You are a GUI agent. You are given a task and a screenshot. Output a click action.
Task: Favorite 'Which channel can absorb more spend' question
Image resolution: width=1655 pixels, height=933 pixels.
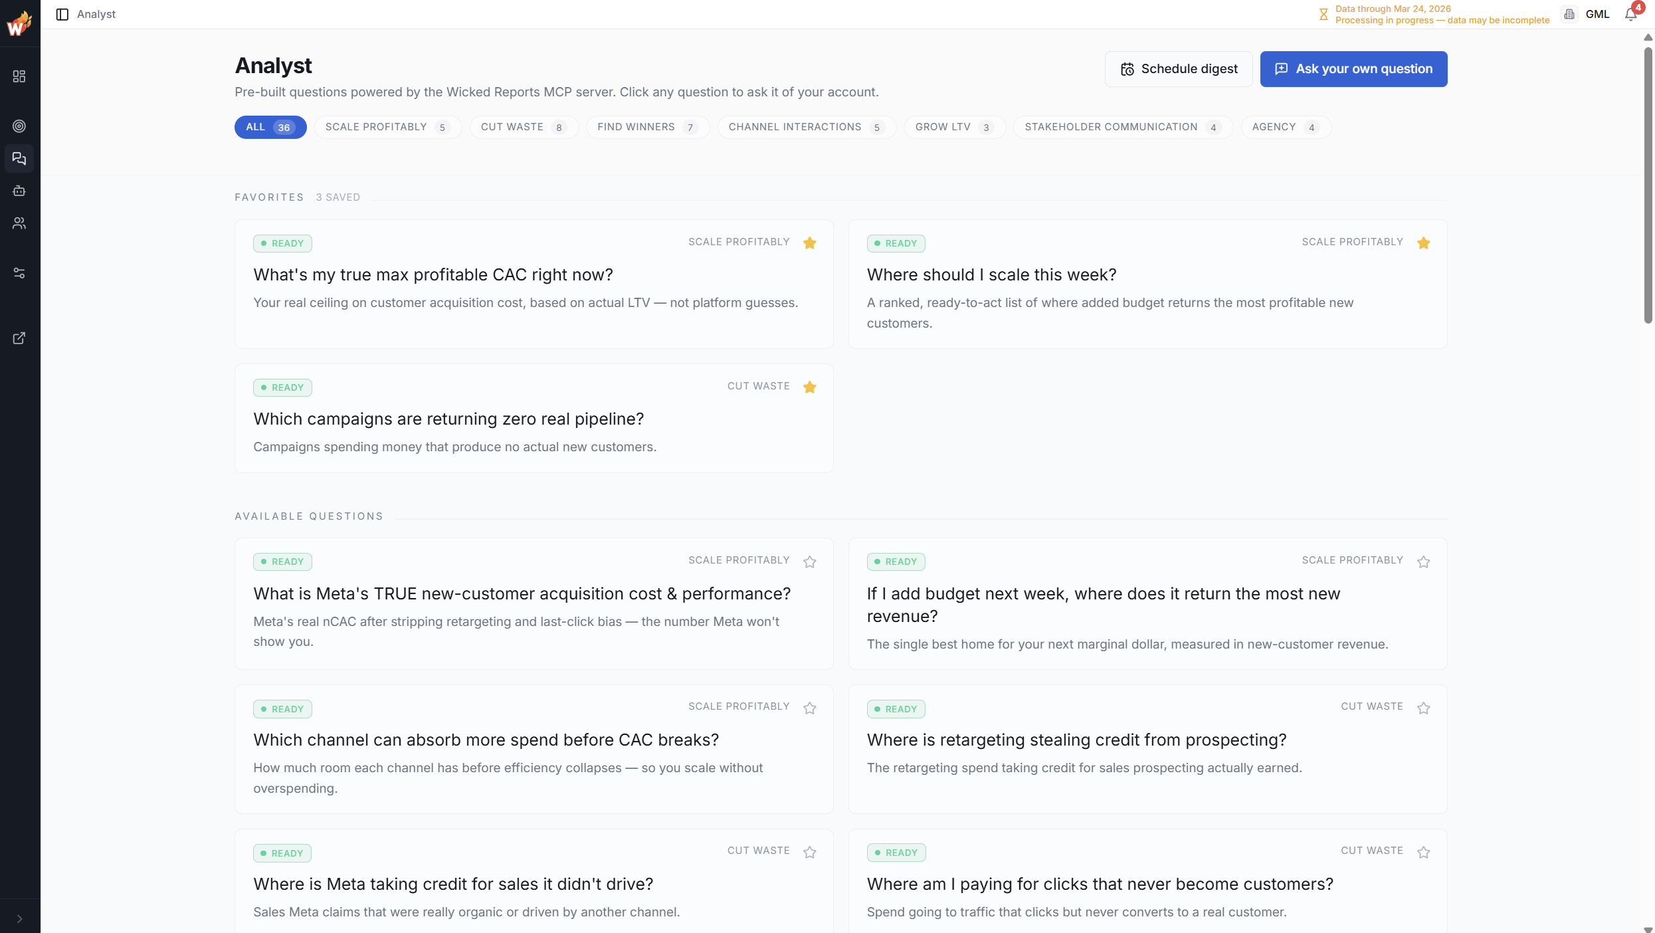809,708
